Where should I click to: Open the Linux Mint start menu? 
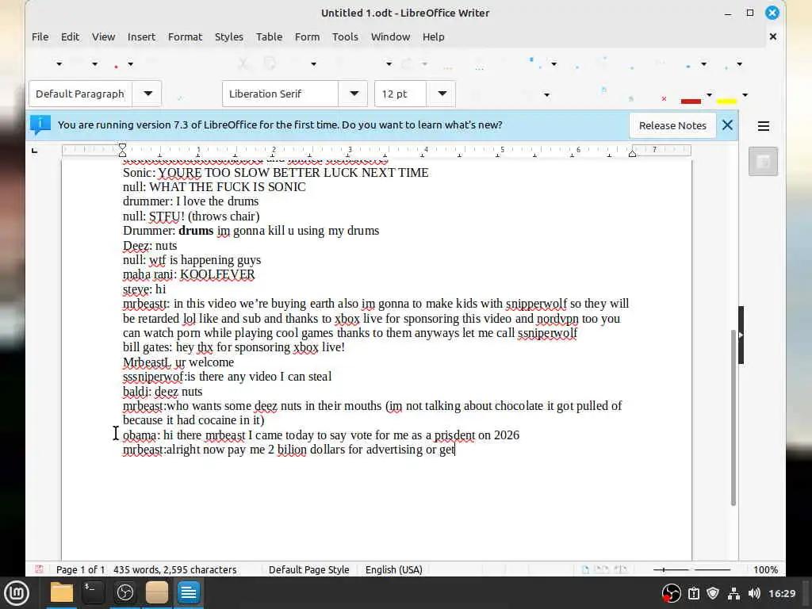click(x=17, y=592)
